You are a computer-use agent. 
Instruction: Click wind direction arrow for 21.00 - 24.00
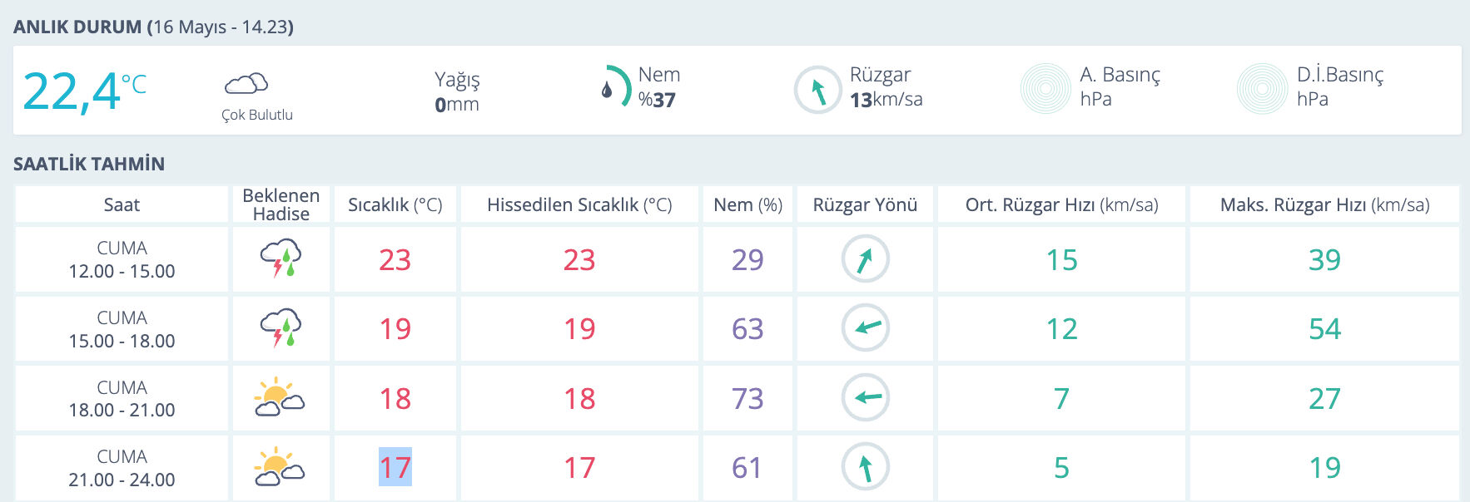866,467
